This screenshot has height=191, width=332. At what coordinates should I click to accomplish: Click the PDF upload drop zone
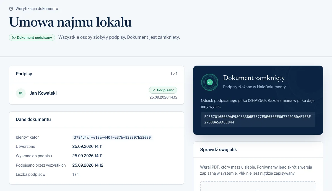click(x=258, y=186)
